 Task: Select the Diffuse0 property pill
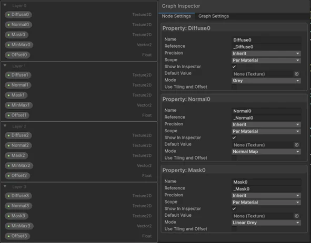18,15
